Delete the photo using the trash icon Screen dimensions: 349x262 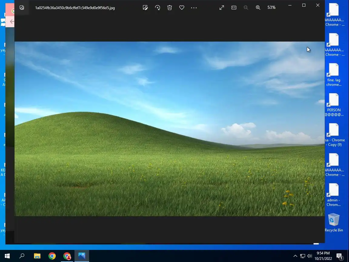click(x=170, y=8)
